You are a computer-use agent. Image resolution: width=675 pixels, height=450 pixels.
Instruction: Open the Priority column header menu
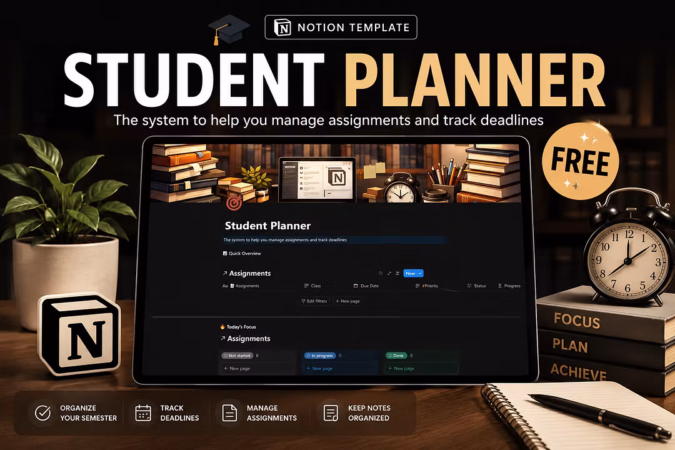point(427,286)
